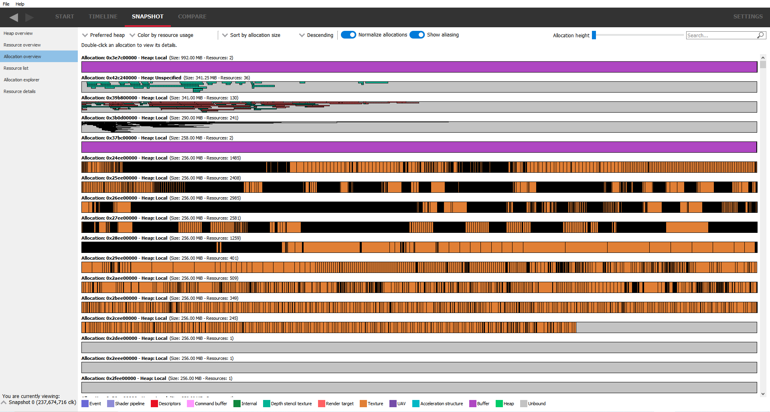770x412 pixels.
Task: Toggle Normalize allocations off
Action: click(x=348, y=35)
